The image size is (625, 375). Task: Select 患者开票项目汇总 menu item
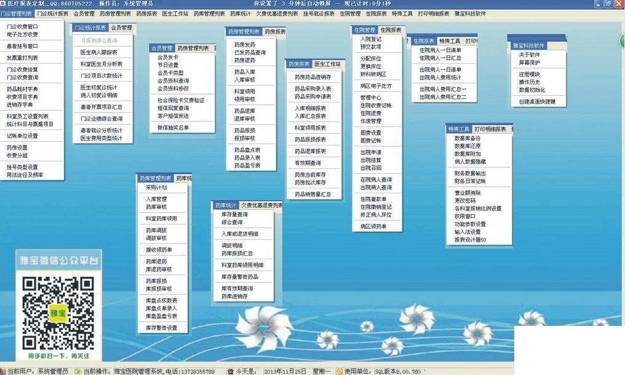pyautogui.click(x=102, y=107)
